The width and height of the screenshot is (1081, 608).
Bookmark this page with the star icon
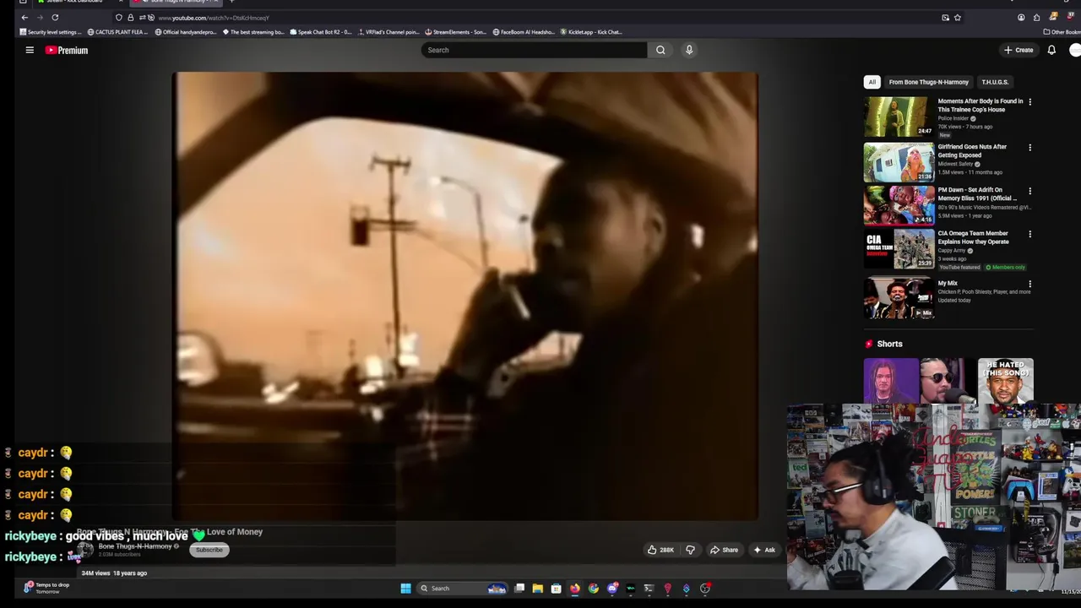(958, 17)
